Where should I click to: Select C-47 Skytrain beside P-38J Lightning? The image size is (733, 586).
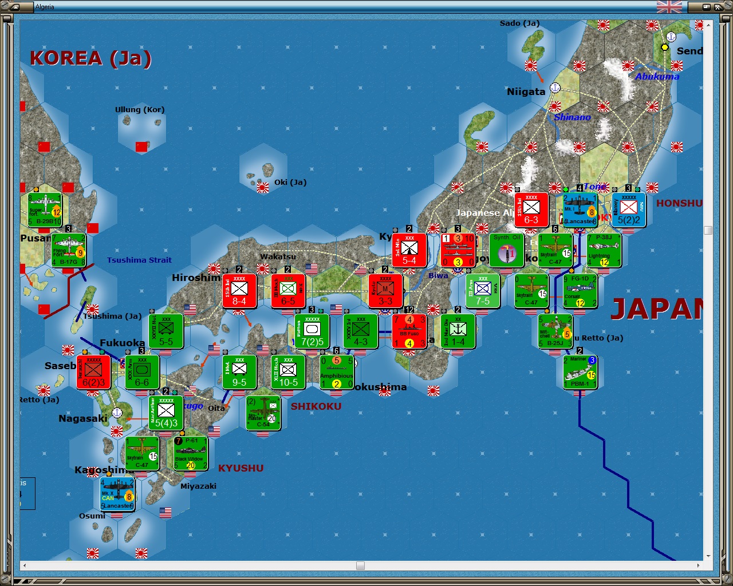pos(555,250)
